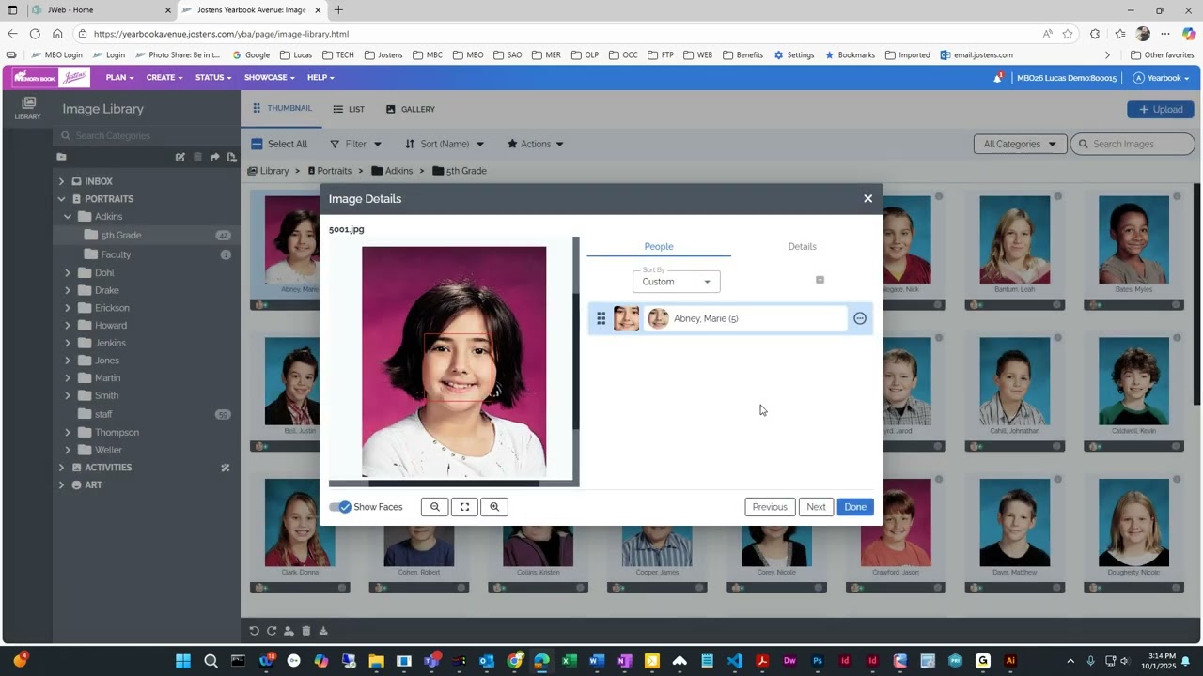Open the Sort (Name) dropdown
The height and width of the screenshot is (676, 1203).
[445, 144]
